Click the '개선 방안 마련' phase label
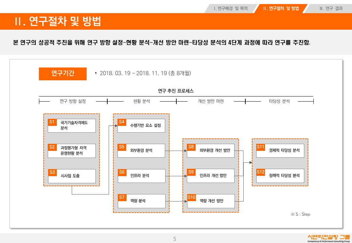This screenshot has width=352, height=243. (x=211, y=101)
